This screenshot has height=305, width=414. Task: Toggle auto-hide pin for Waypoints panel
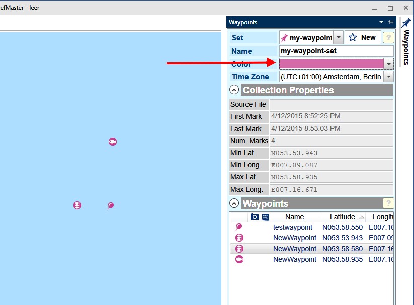coord(391,22)
